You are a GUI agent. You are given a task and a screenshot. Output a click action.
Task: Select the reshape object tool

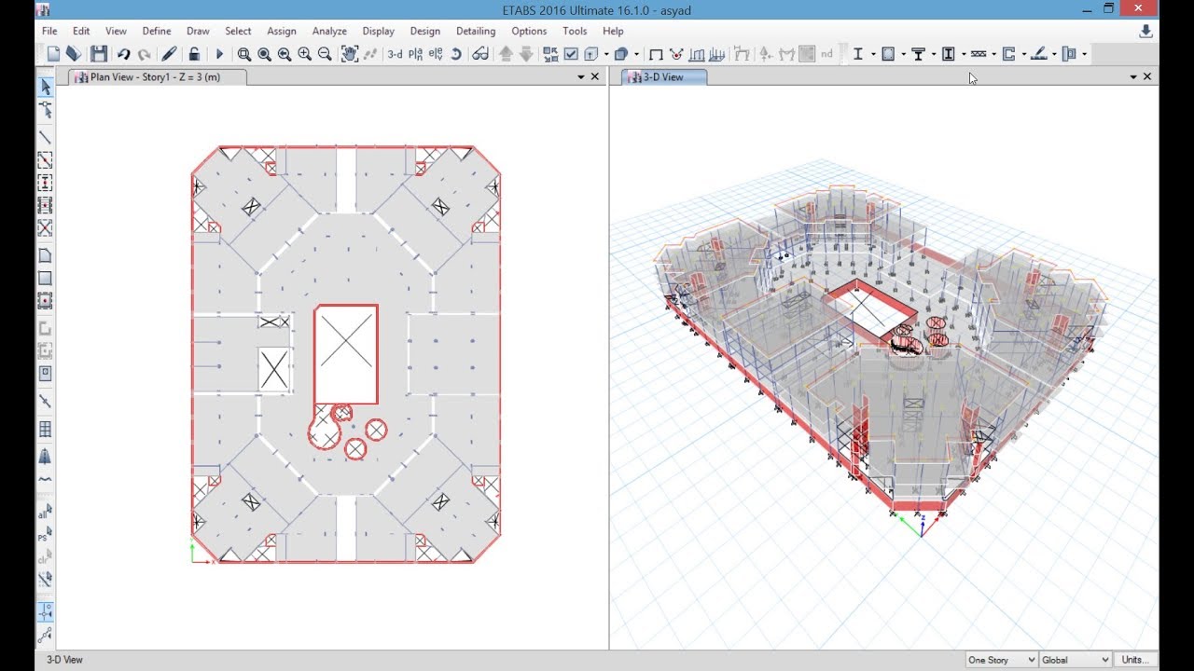(45, 110)
